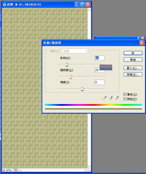Screen dimensions: 146x174
Task: Click the rainbow hue spectrum bar
Action: pyautogui.click(x=93, y=105)
